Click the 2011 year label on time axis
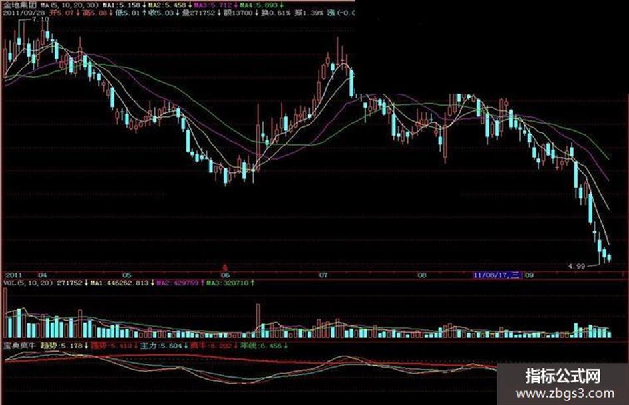Screen dimensions: 629x405 coord(13,275)
